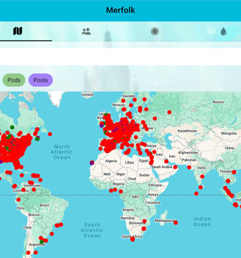Click the Angola map label
The height and width of the screenshot is (258, 241).
click(x=128, y=210)
